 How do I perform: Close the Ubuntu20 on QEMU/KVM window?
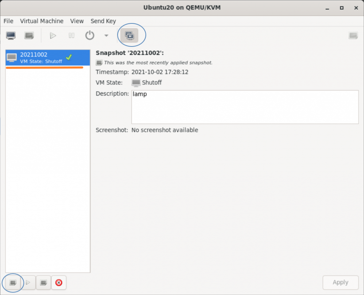[x=356, y=8]
